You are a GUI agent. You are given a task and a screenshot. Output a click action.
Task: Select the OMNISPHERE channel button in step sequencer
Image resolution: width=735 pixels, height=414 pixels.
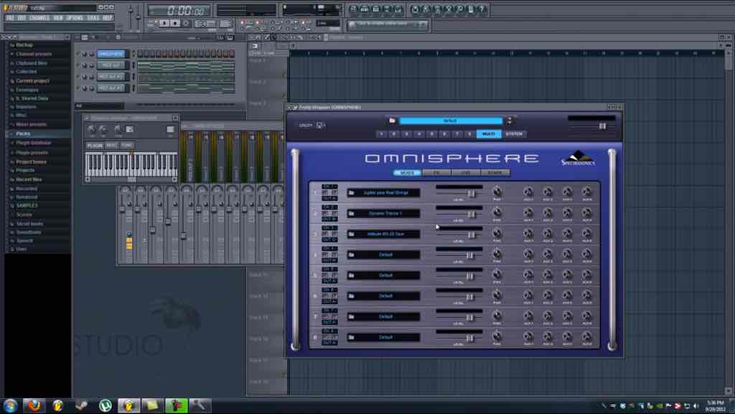(x=111, y=54)
